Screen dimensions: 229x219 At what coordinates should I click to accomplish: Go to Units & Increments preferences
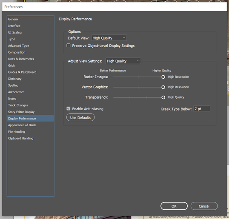31,59
